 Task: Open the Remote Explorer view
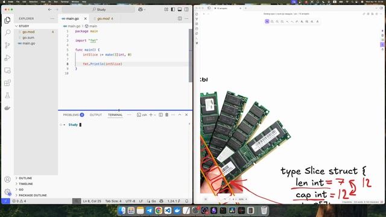(x=7, y=71)
